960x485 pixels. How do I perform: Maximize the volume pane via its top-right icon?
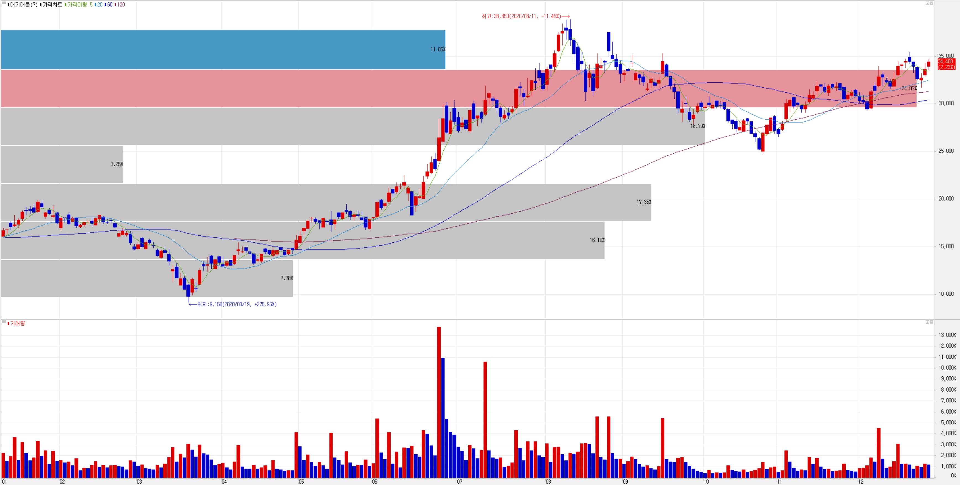point(927,322)
